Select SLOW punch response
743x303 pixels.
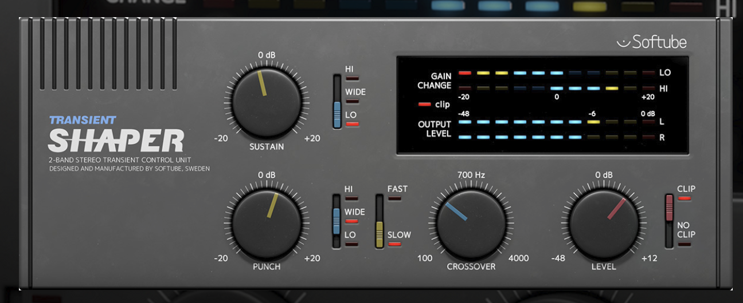point(399,238)
